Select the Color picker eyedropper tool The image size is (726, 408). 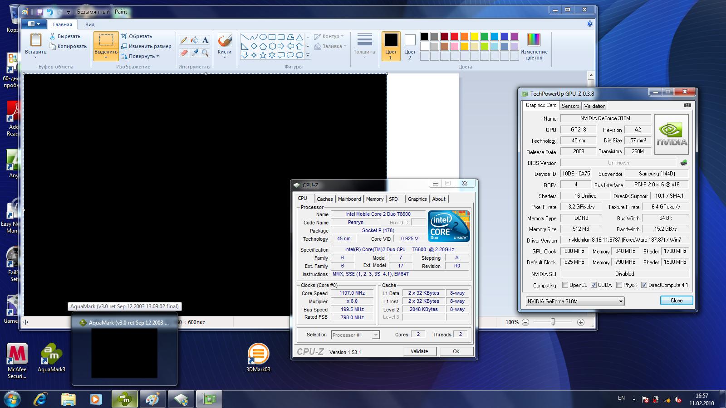195,53
